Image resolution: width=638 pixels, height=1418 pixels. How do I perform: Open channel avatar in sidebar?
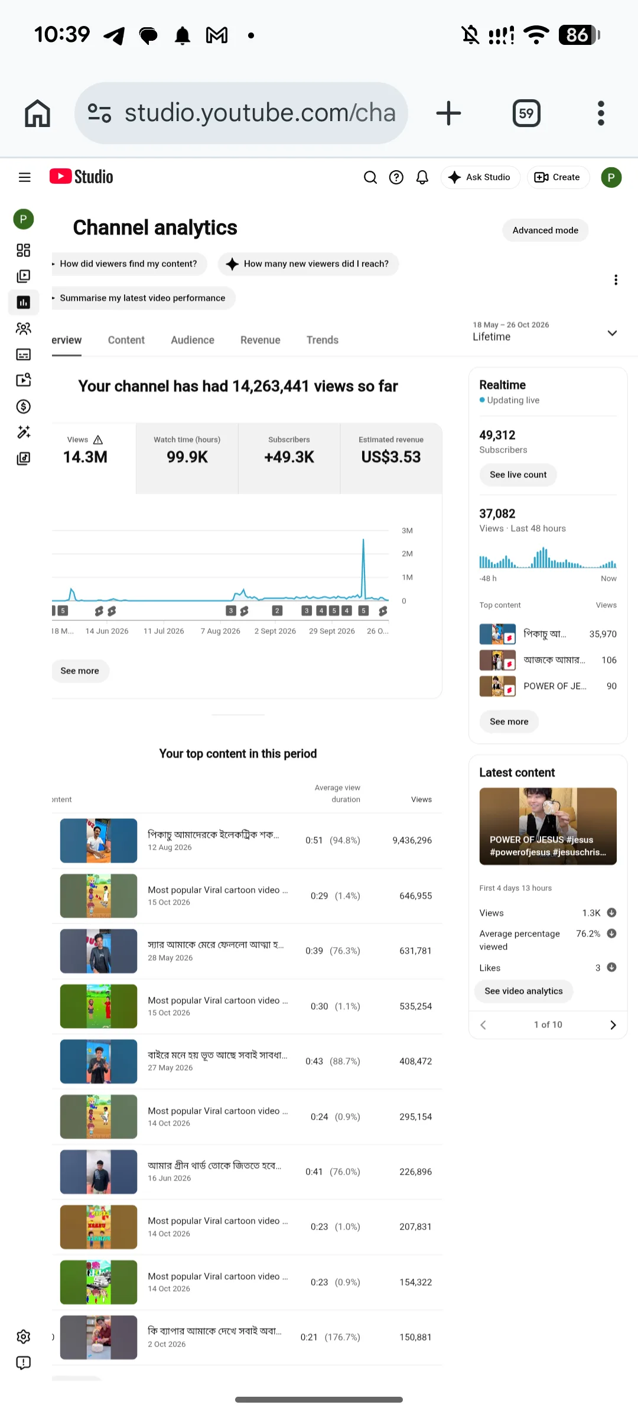[24, 219]
